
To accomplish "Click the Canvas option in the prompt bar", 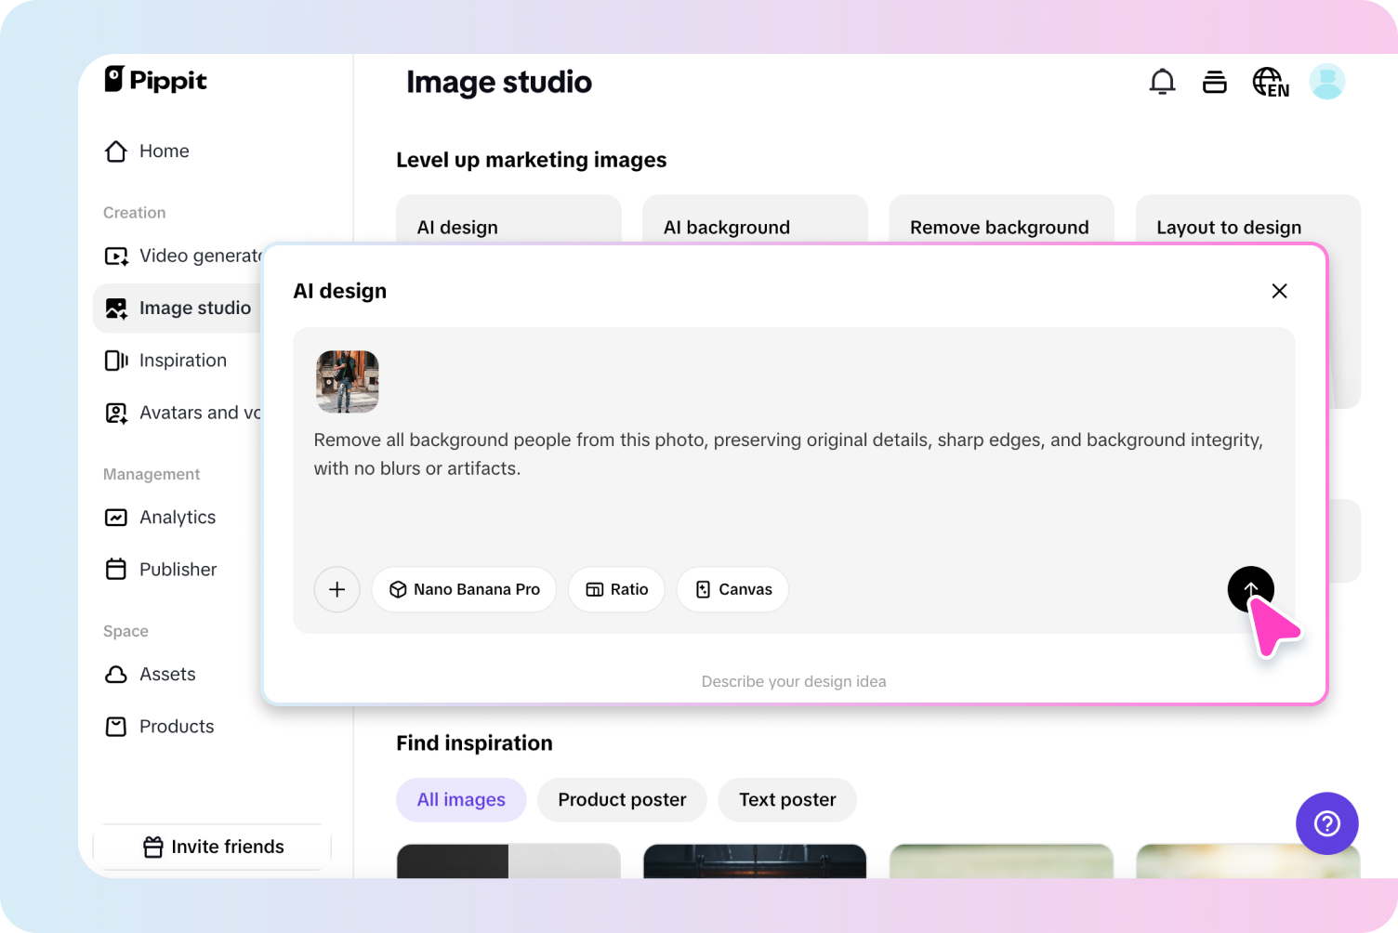I will click(732, 589).
